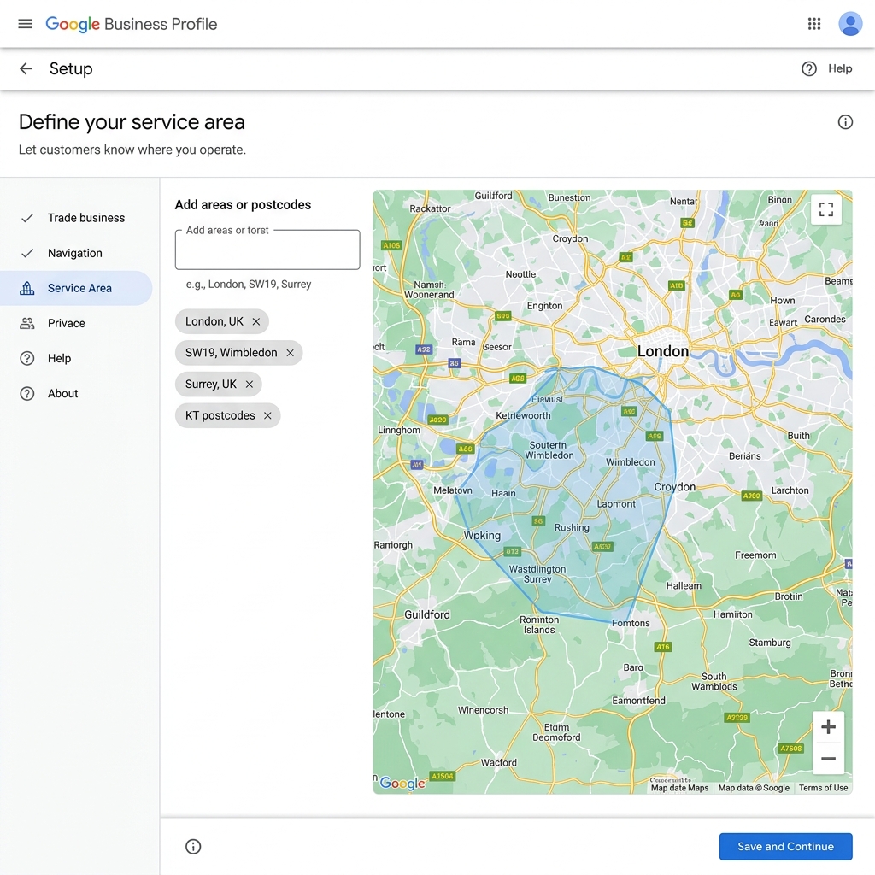Remove the SW19, Wimbledon chip
The height and width of the screenshot is (875, 875).
(x=291, y=353)
